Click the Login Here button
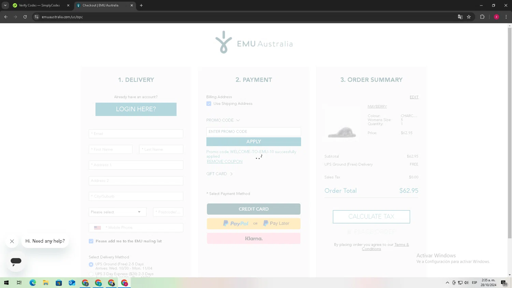This screenshot has width=512, height=288. point(136,109)
